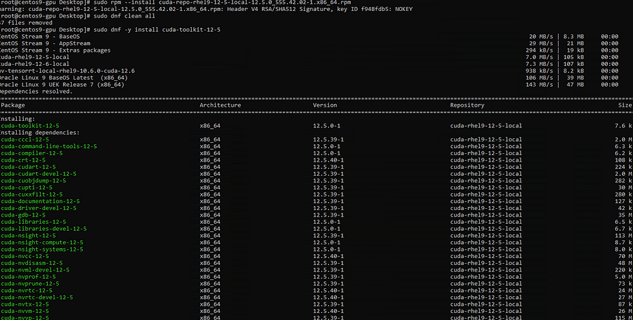The height and width of the screenshot is (320, 633).
Task: Select cuda-cupti-12-5 text
Action: tap(26, 187)
